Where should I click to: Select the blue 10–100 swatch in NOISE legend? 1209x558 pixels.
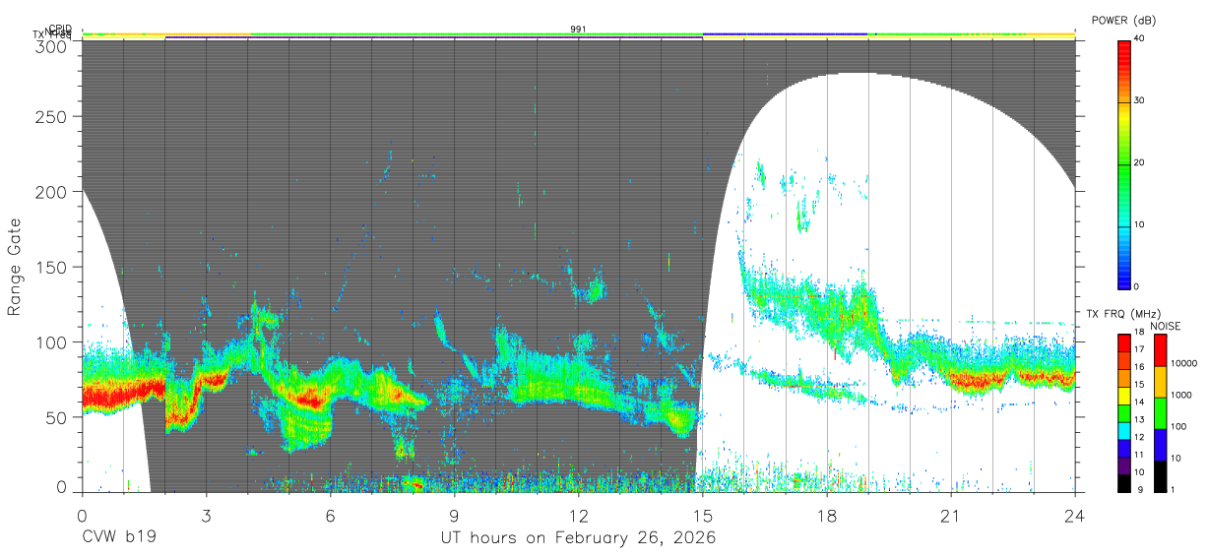pyautogui.click(x=1161, y=445)
